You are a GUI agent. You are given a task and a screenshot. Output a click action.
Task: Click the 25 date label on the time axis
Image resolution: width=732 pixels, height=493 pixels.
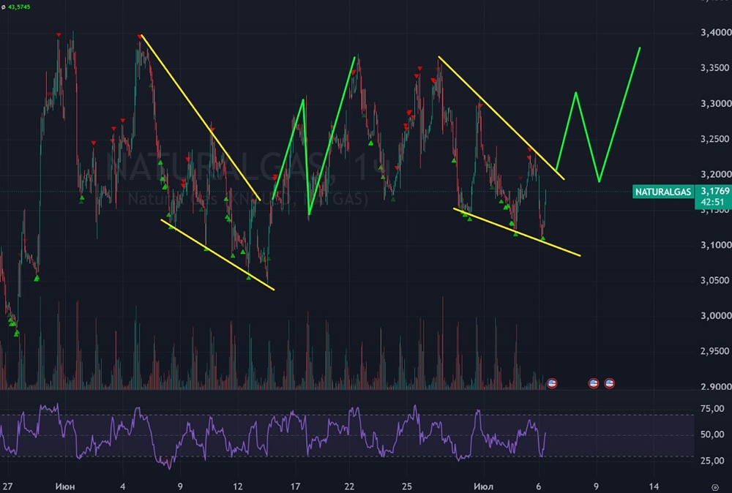point(406,486)
